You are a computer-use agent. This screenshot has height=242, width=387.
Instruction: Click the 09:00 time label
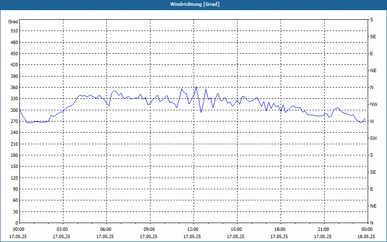(150, 229)
